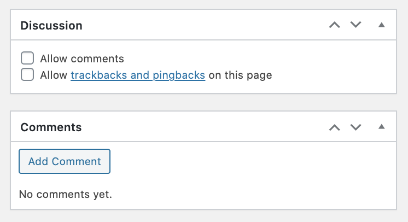
Task: Click the Discussion panel heading title
Action: (51, 26)
